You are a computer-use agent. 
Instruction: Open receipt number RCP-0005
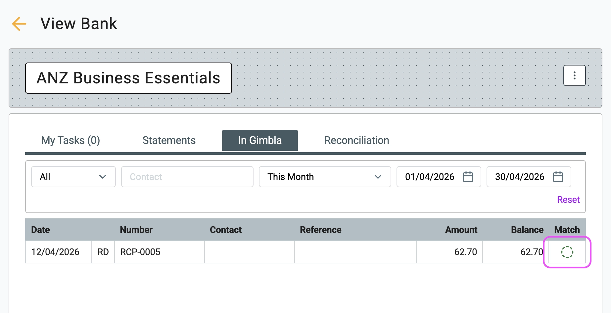click(140, 252)
